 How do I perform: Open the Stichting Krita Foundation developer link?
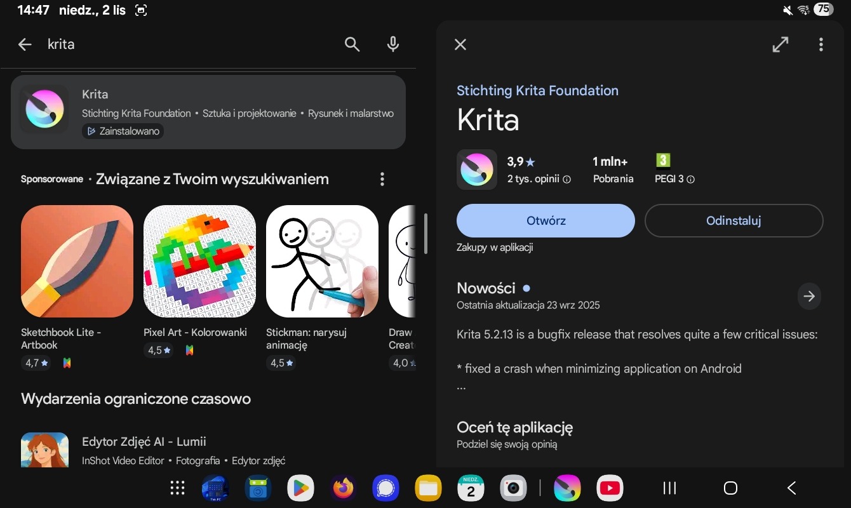pyautogui.click(x=537, y=91)
